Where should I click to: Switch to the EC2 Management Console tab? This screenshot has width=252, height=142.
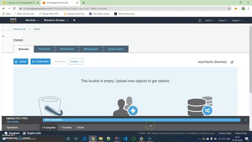[21, 3]
